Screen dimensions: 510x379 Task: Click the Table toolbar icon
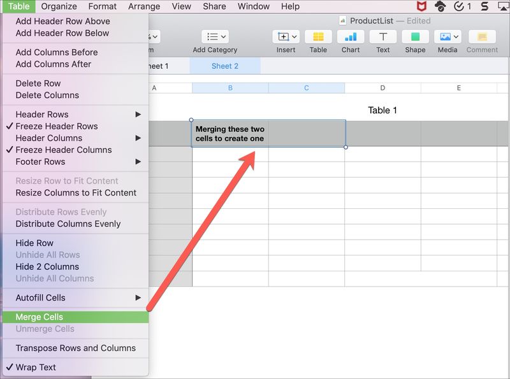click(x=318, y=37)
